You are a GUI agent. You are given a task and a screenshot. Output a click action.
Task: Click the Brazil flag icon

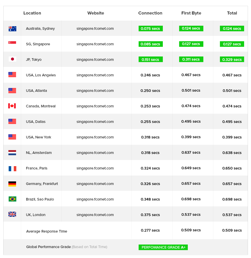[x=12, y=199]
